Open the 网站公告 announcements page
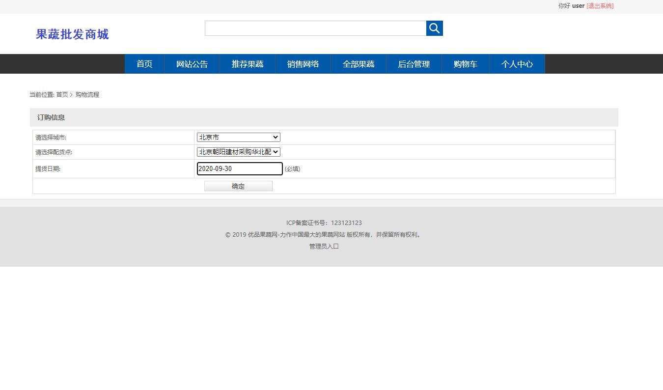The width and height of the screenshot is (663, 390). pos(192,64)
